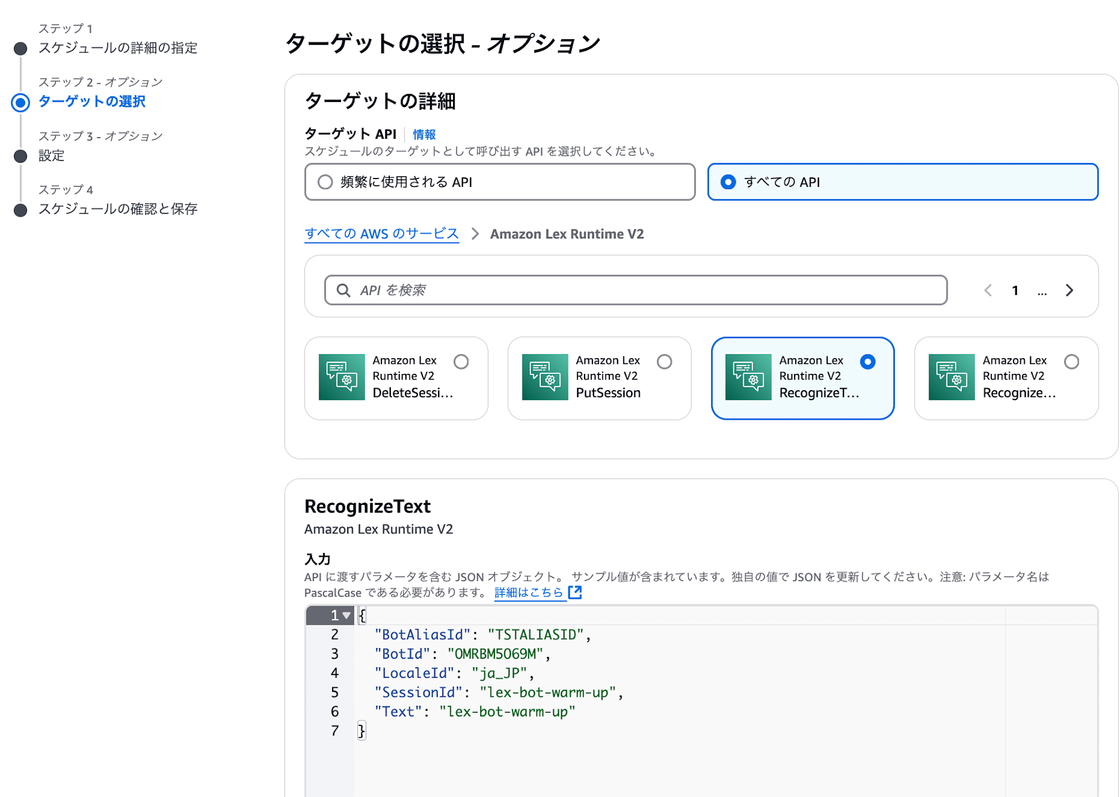
Task: Select the Recognize… API card radio button
Action: 1072,362
